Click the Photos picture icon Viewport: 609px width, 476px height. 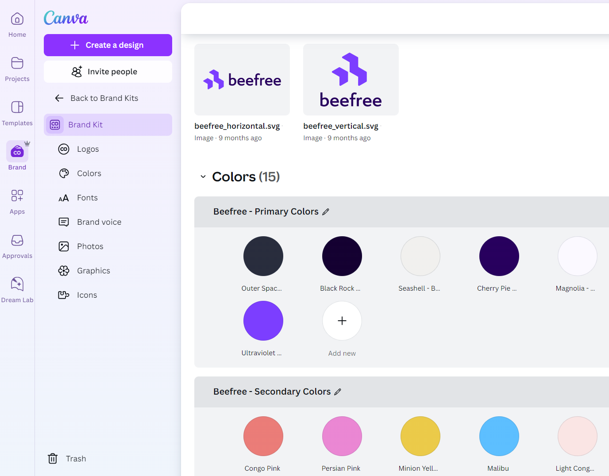click(x=64, y=246)
